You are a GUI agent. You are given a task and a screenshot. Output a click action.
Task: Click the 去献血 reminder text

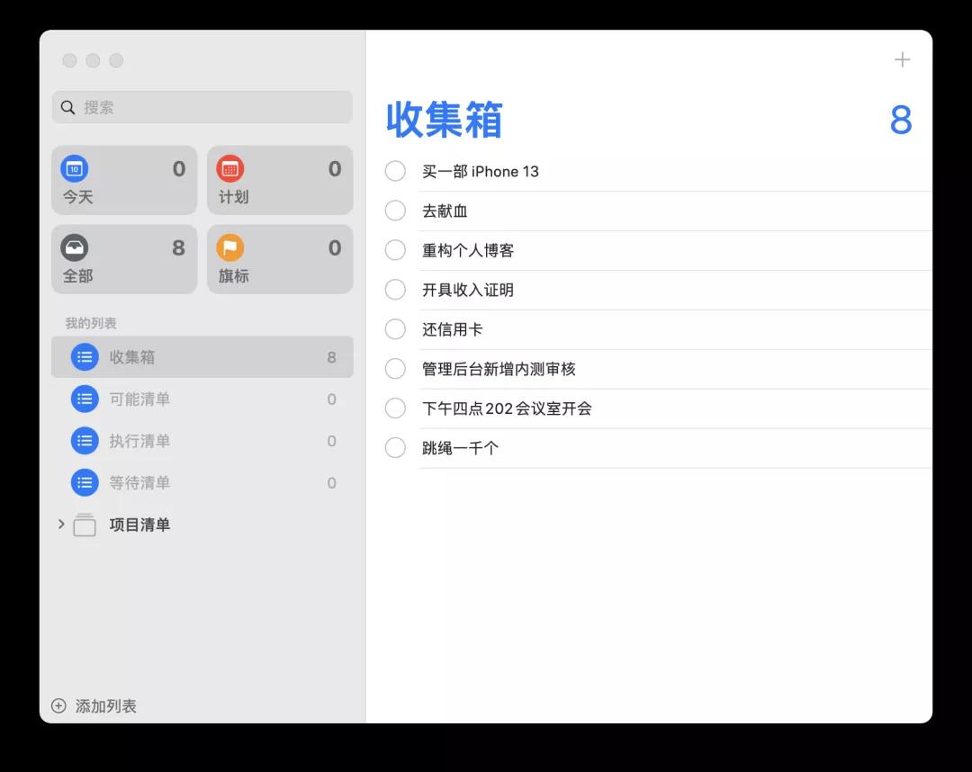tap(445, 211)
